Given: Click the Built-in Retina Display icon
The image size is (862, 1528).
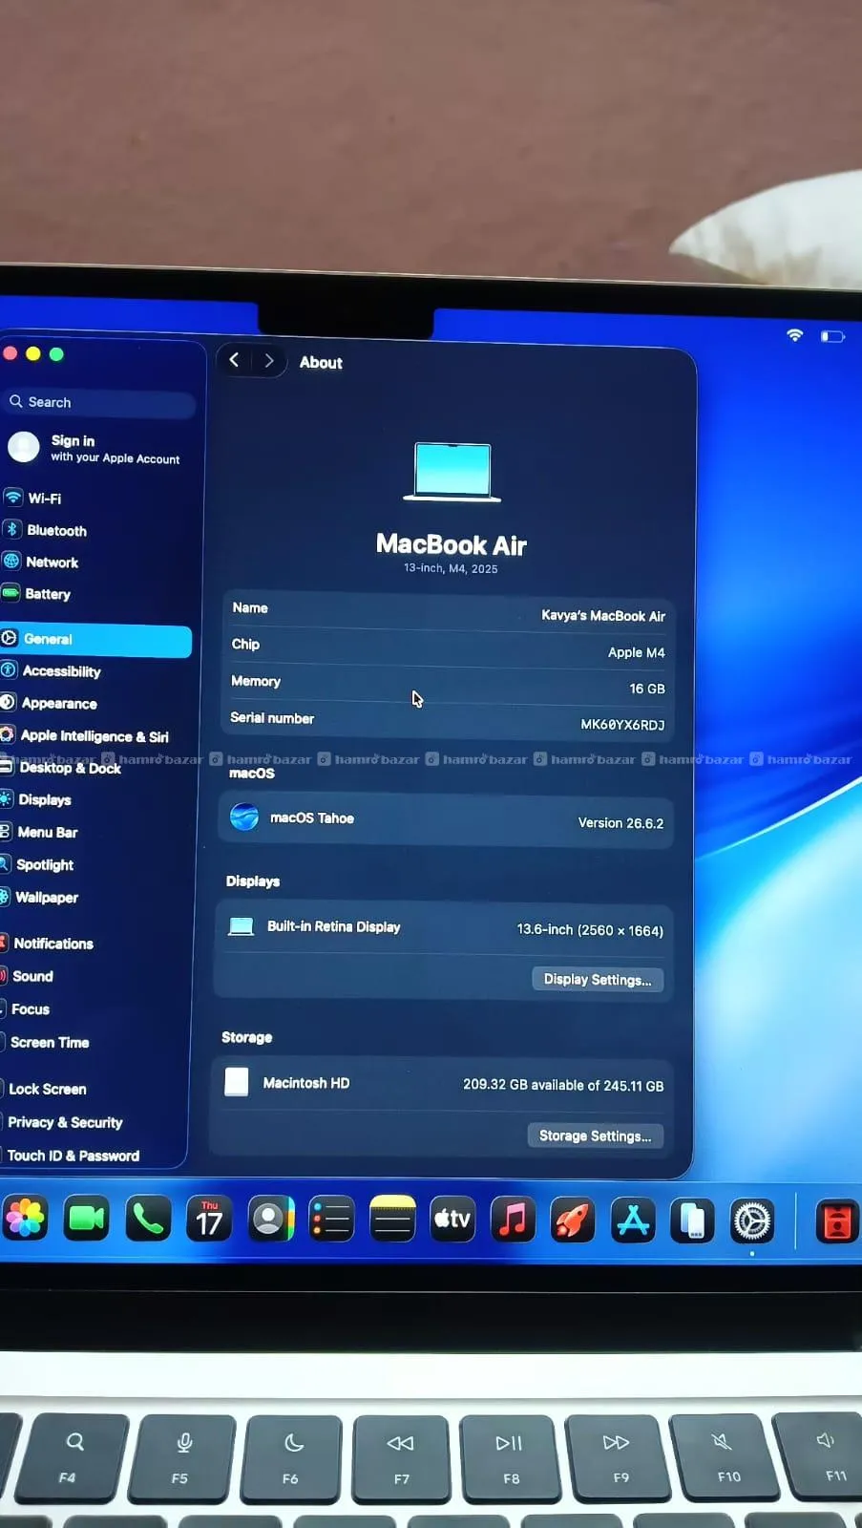Looking at the screenshot, I should [242, 926].
